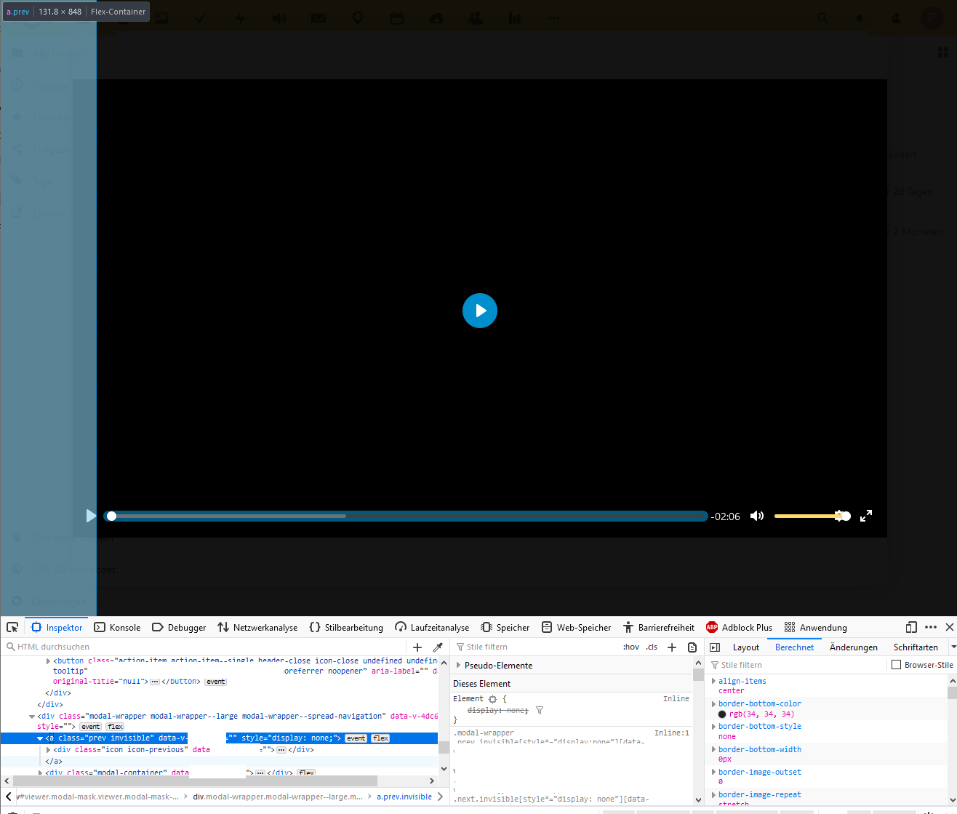
Task: Switch to the Konsole tab
Action: pyautogui.click(x=124, y=626)
